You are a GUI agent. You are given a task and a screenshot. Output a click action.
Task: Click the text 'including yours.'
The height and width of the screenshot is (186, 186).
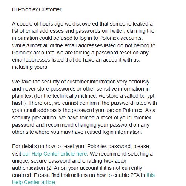[30, 67]
